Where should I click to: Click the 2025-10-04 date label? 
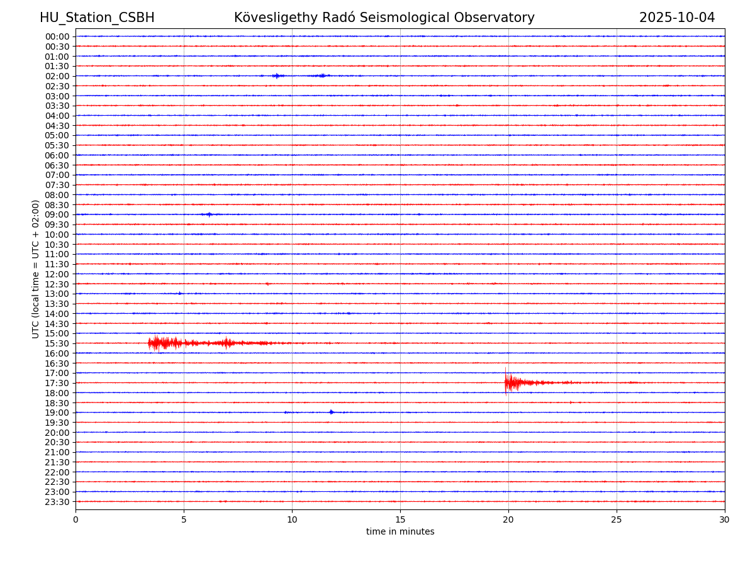pyautogui.click(x=676, y=18)
